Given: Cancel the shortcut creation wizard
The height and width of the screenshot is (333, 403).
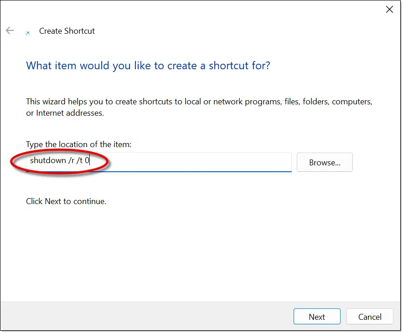Looking at the screenshot, I should pyautogui.click(x=369, y=317).
